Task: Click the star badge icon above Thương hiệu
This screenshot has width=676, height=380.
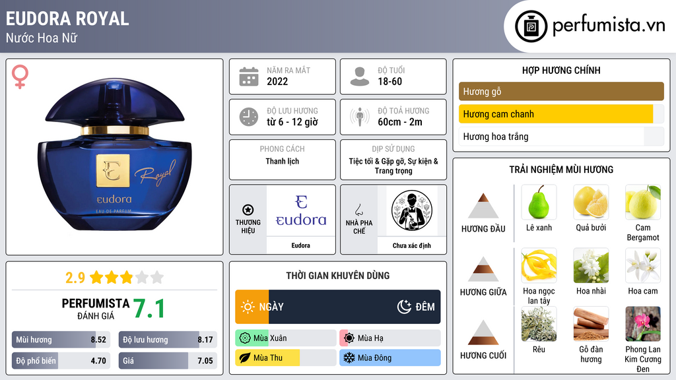Action: [x=248, y=210]
